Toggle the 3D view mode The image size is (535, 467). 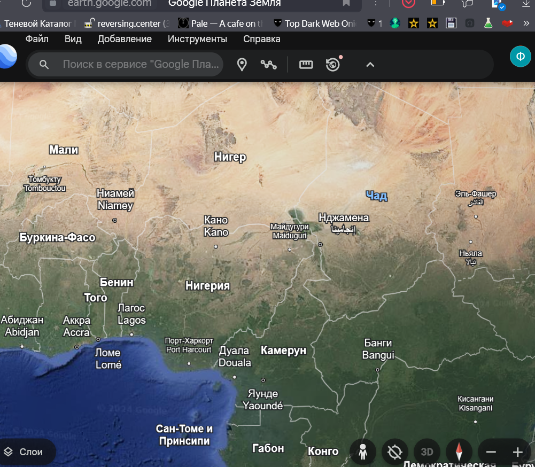427,452
